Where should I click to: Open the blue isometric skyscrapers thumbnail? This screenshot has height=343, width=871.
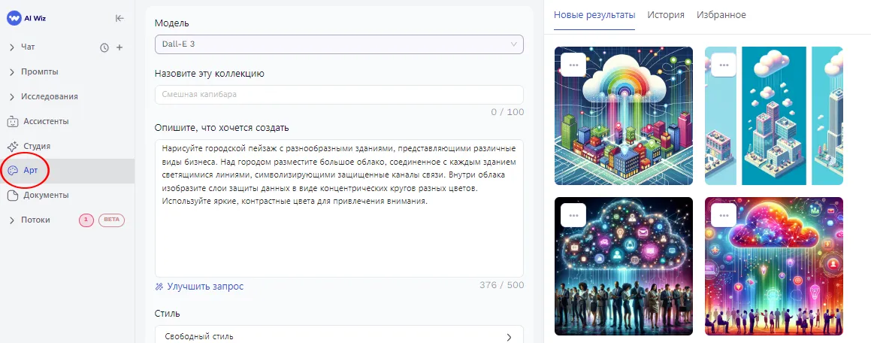[774, 116]
